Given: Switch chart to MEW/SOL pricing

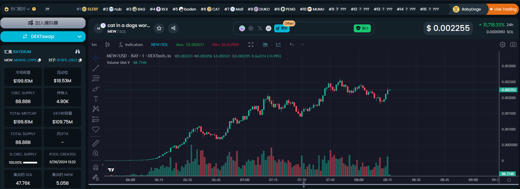Looking at the screenshot, I should click(159, 45).
